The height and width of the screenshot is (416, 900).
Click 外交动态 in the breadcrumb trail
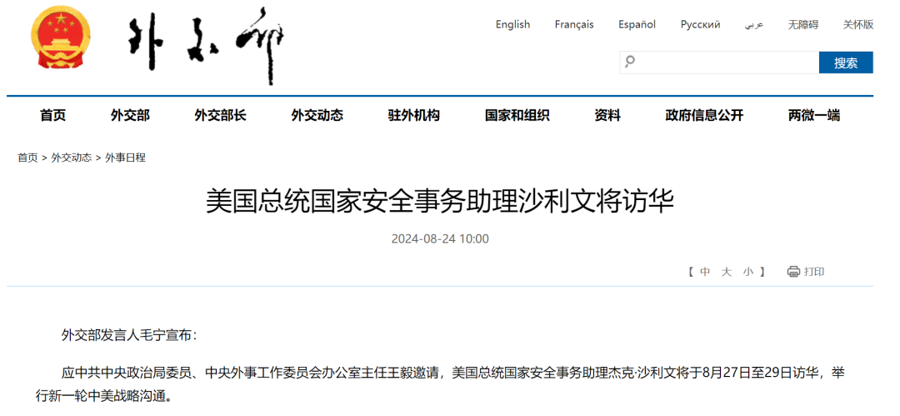72,157
